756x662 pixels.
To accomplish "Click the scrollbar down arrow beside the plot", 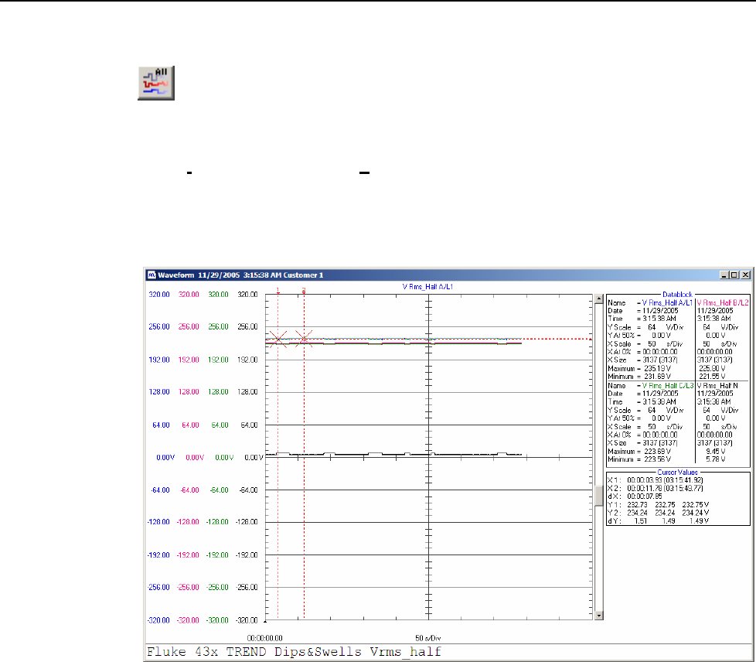I will (599, 615).
